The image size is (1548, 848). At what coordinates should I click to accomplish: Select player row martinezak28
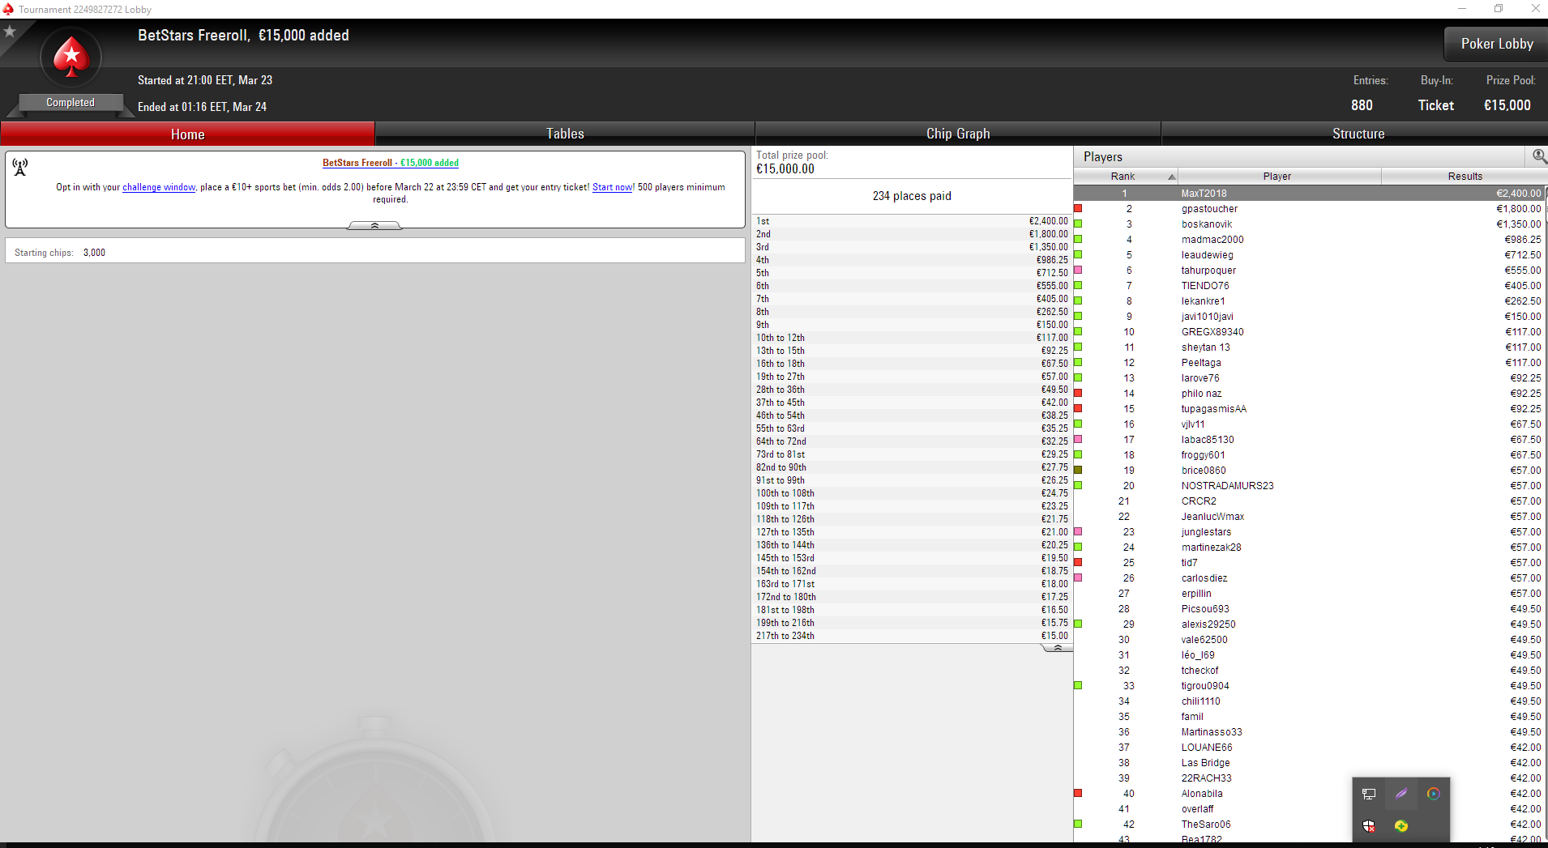point(1309,548)
